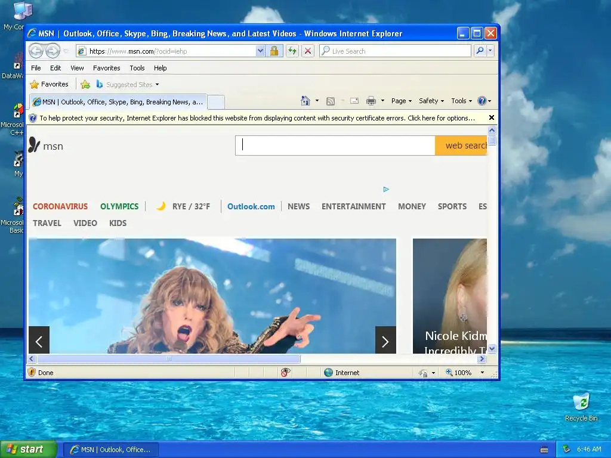
Task: Click the MSN web search text box
Action: click(335, 146)
